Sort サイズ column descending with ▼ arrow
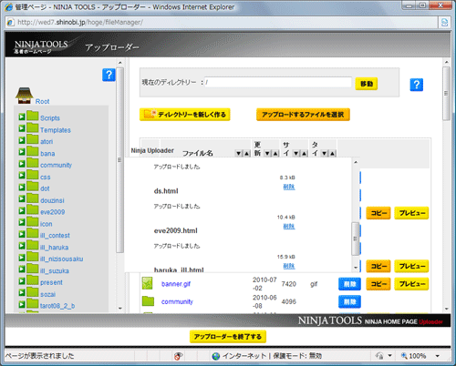456x366 pixels. 295,154
